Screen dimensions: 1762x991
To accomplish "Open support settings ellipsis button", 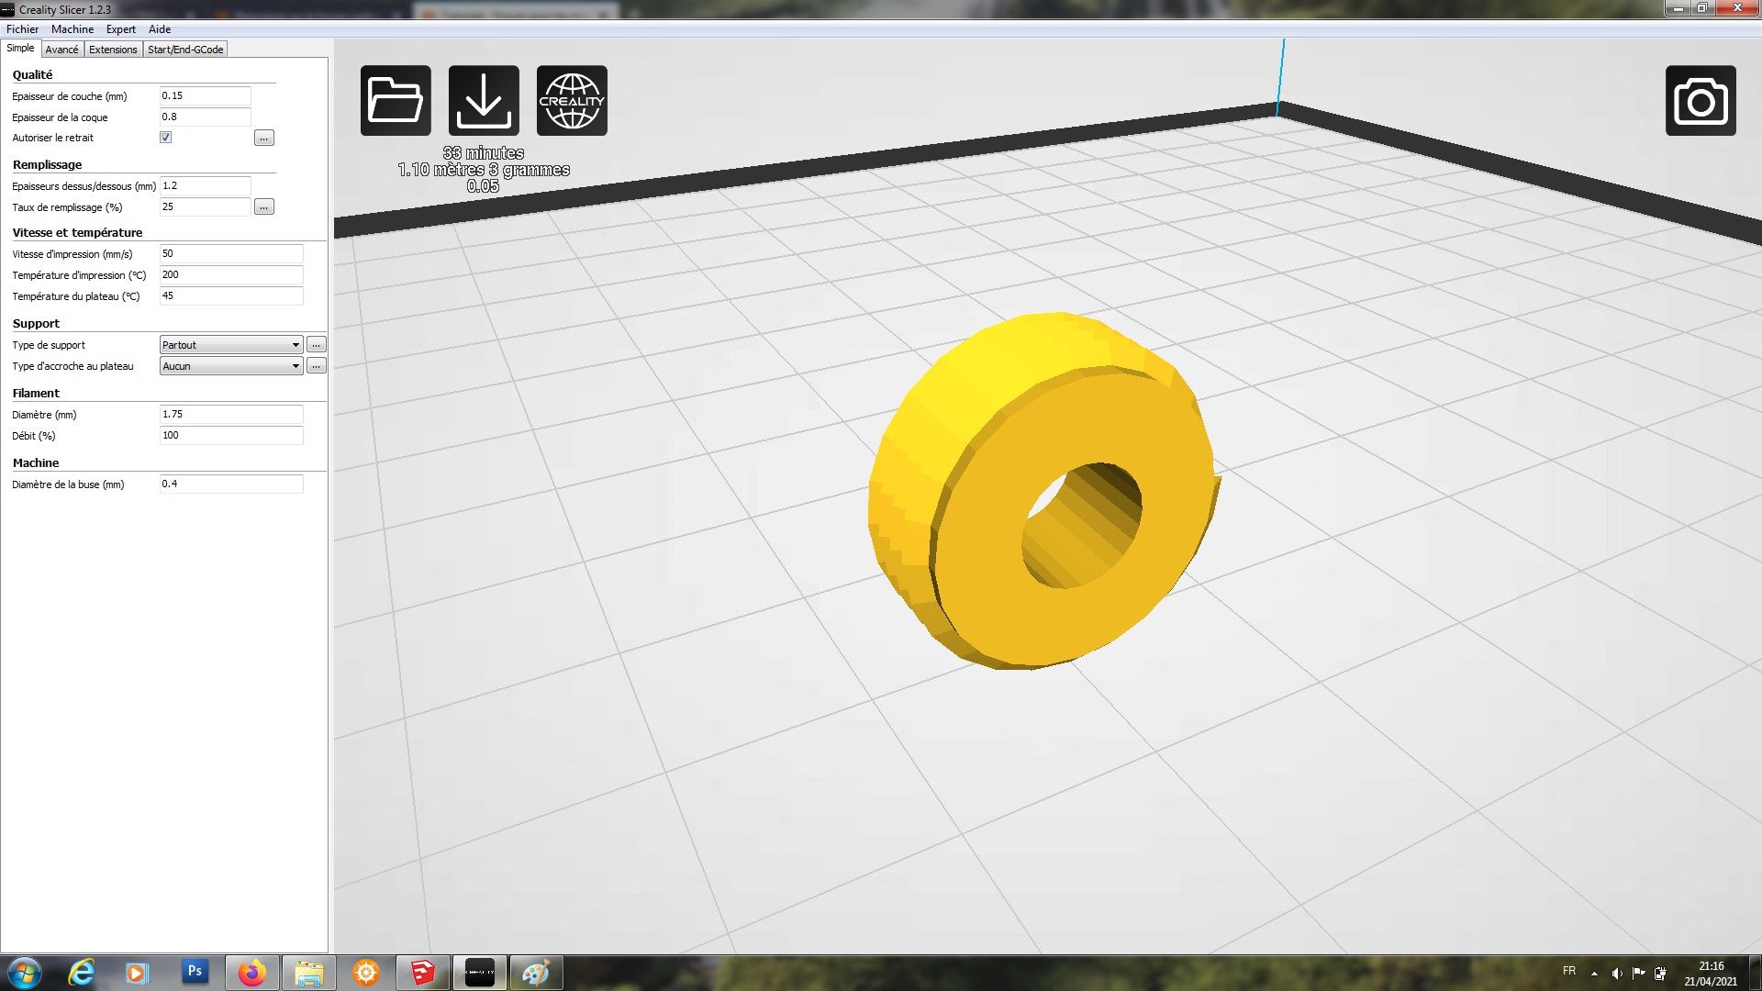I will pyautogui.click(x=316, y=345).
